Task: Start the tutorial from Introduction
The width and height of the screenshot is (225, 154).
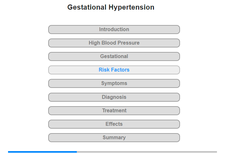Action: coord(114,30)
